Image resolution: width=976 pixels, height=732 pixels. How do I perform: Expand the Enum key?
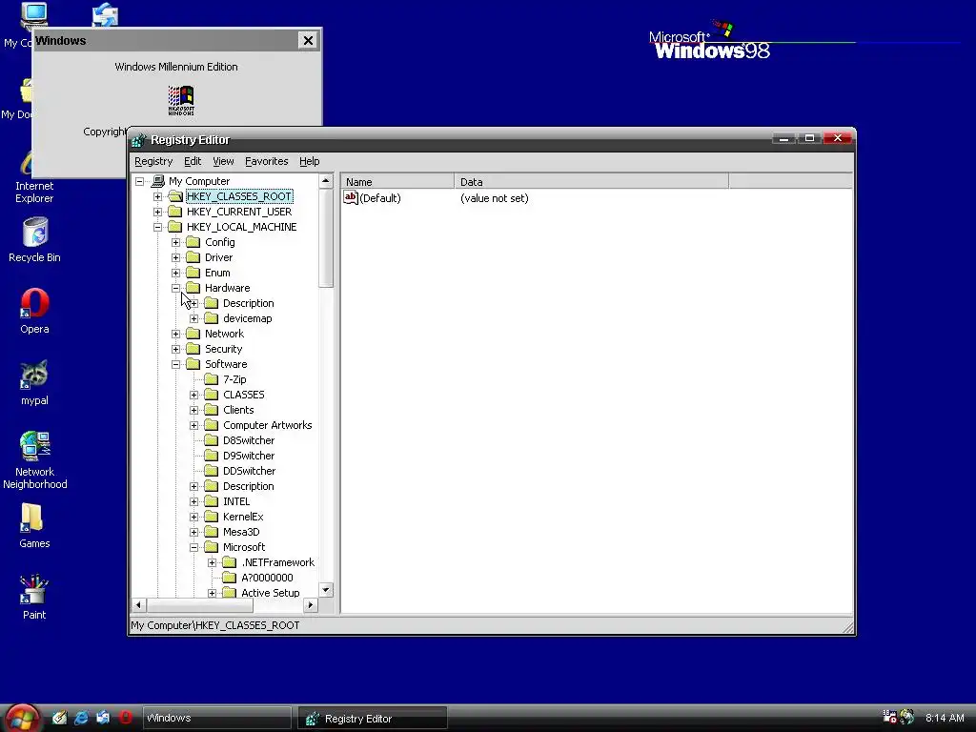point(175,273)
